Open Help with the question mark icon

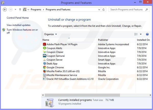[147, 34]
